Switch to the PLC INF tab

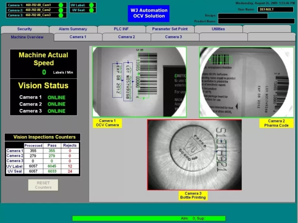tap(121, 29)
